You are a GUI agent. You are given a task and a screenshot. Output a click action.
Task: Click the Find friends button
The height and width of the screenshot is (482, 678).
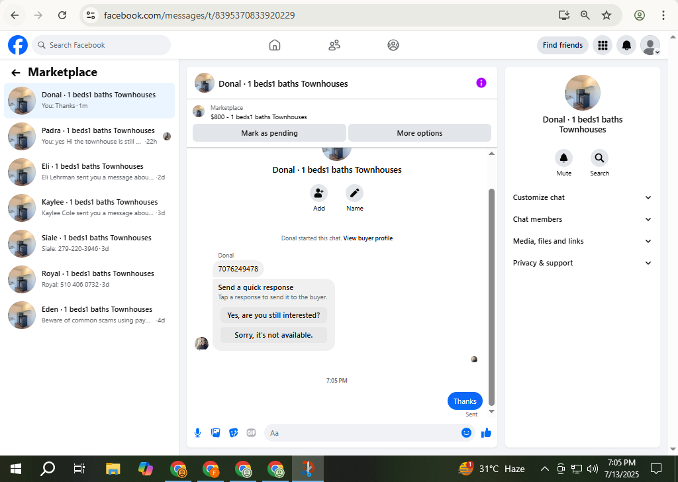click(x=563, y=45)
